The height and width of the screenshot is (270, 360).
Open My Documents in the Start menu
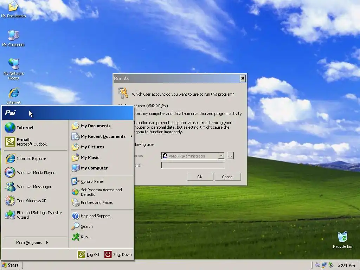[102, 126]
